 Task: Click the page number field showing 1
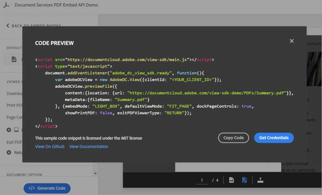click(202, 180)
